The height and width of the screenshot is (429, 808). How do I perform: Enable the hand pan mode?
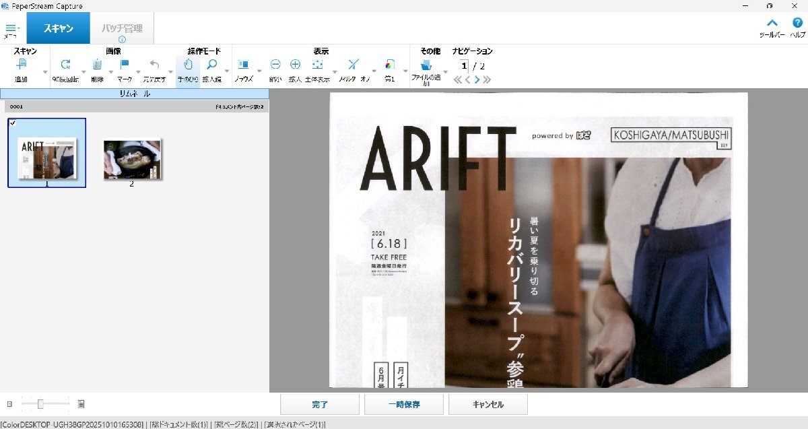pyautogui.click(x=188, y=65)
